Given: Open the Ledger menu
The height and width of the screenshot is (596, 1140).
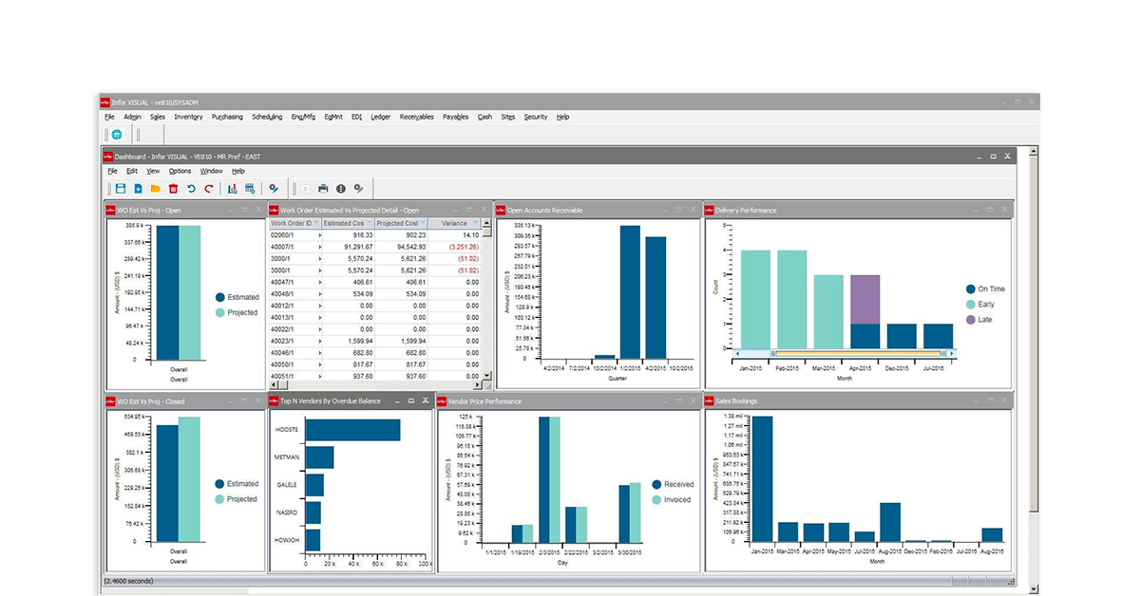Looking at the screenshot, I should click(381, 117).
